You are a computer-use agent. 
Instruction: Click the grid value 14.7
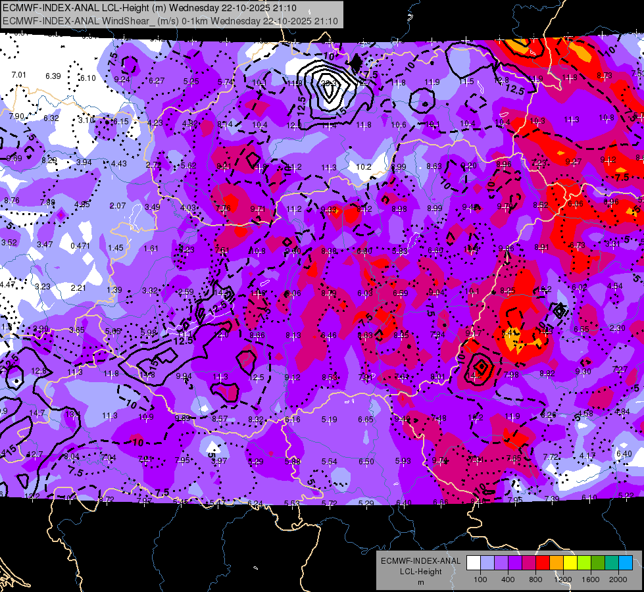coord(37,413)
